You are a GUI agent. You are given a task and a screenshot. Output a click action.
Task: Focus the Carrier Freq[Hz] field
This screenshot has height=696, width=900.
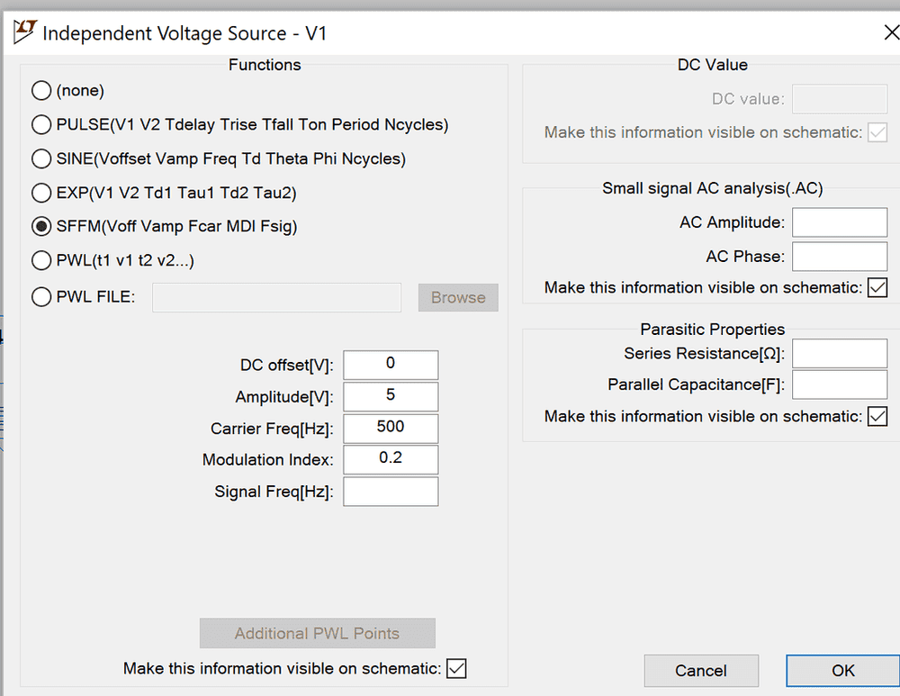391,428
